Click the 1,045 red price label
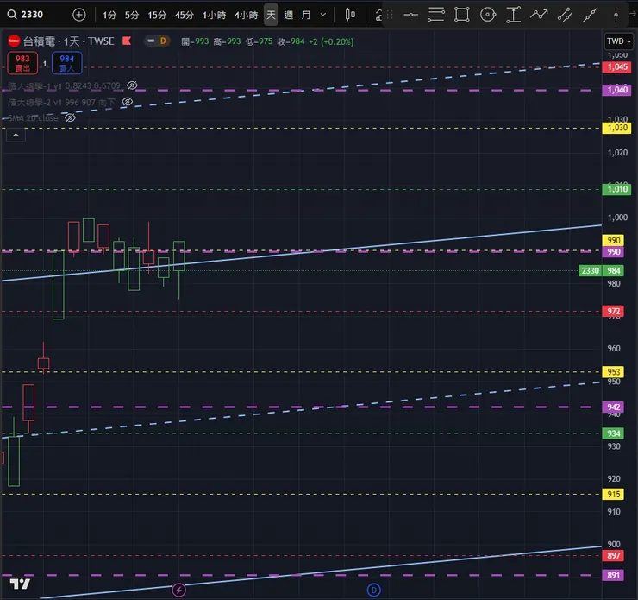The image size is (638, 600). 616,67
